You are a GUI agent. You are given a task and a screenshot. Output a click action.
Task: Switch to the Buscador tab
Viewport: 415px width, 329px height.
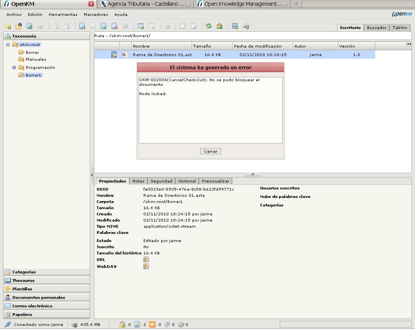coord(377,27)
